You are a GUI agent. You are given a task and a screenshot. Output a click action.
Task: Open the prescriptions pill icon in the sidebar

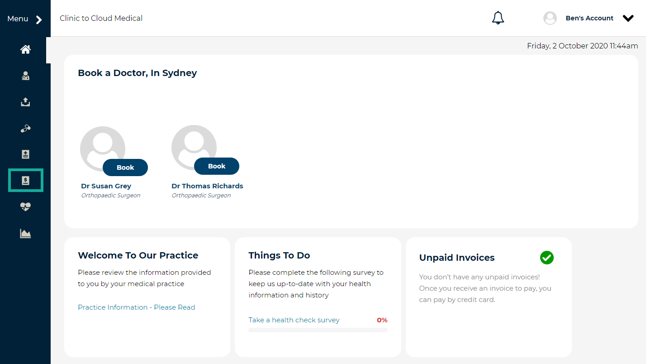coord(25,128)
